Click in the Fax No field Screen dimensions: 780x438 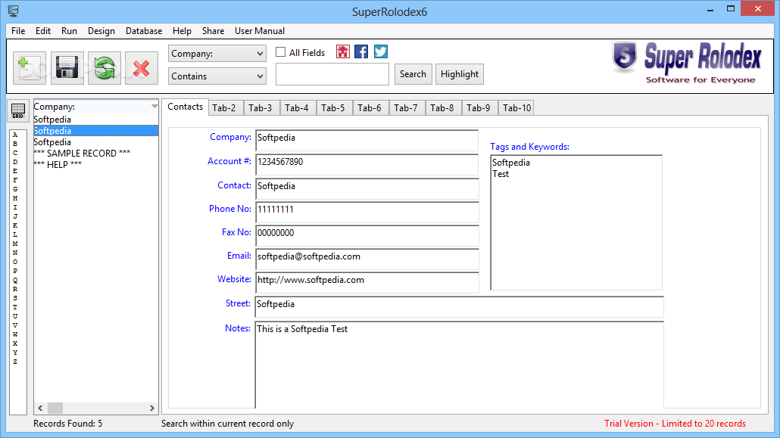pos(367,236)
